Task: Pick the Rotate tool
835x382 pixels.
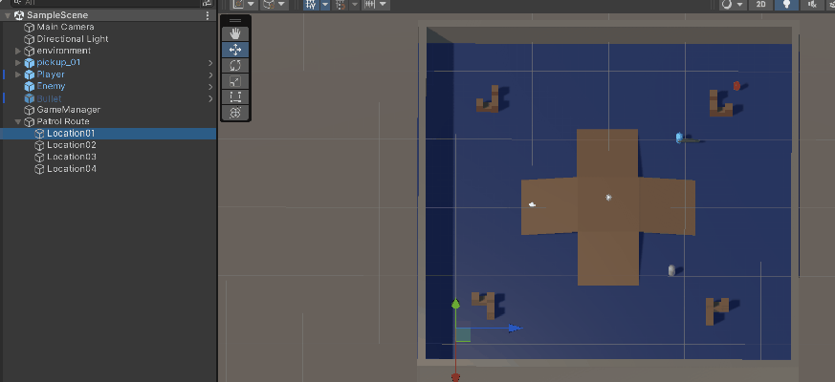Action: point(235,66)
